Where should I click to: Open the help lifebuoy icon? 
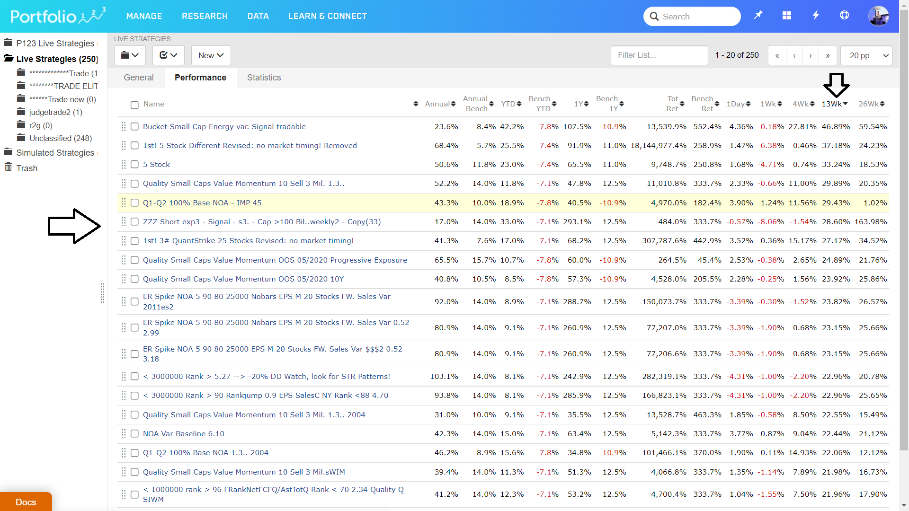pyautogui.click(x=844, y=16)
